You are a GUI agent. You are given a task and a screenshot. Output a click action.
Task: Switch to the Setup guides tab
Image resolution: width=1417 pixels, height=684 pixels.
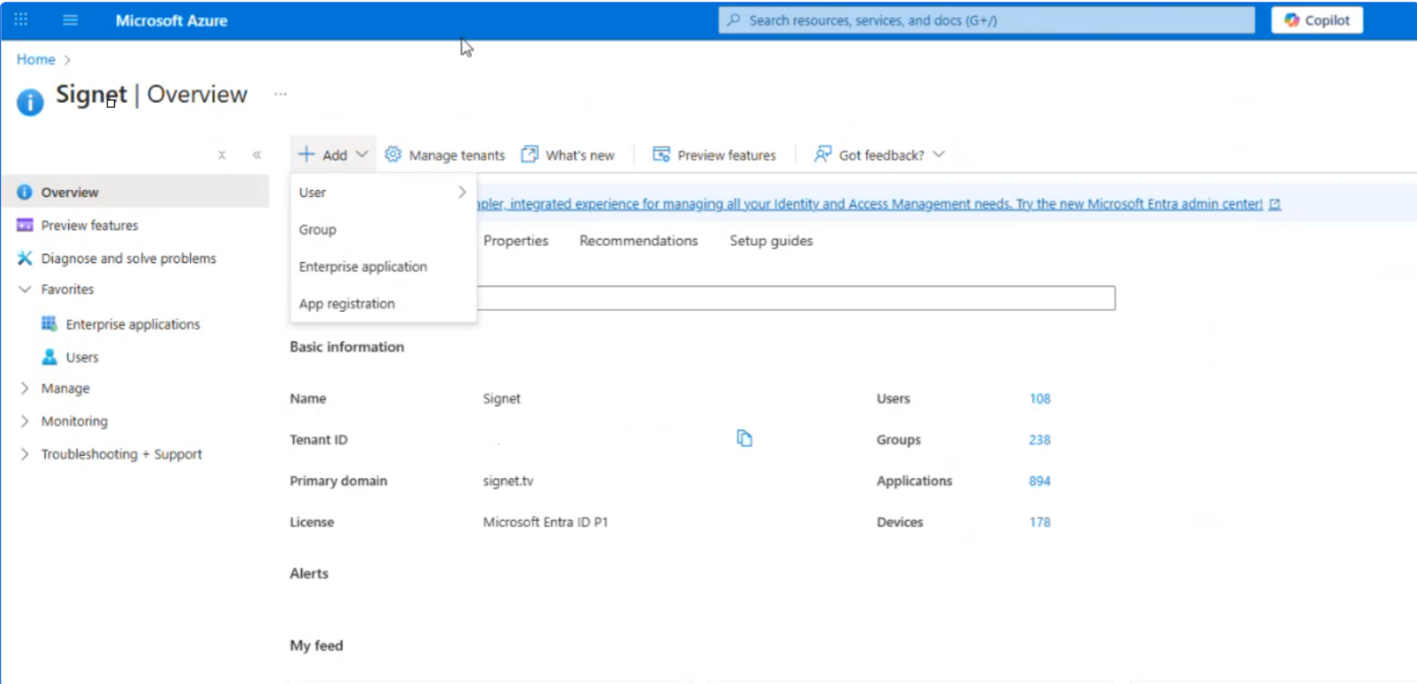[x=771, y=241]
